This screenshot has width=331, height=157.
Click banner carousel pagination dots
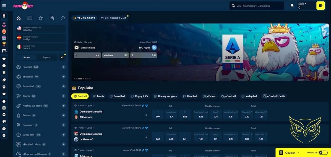82,79
